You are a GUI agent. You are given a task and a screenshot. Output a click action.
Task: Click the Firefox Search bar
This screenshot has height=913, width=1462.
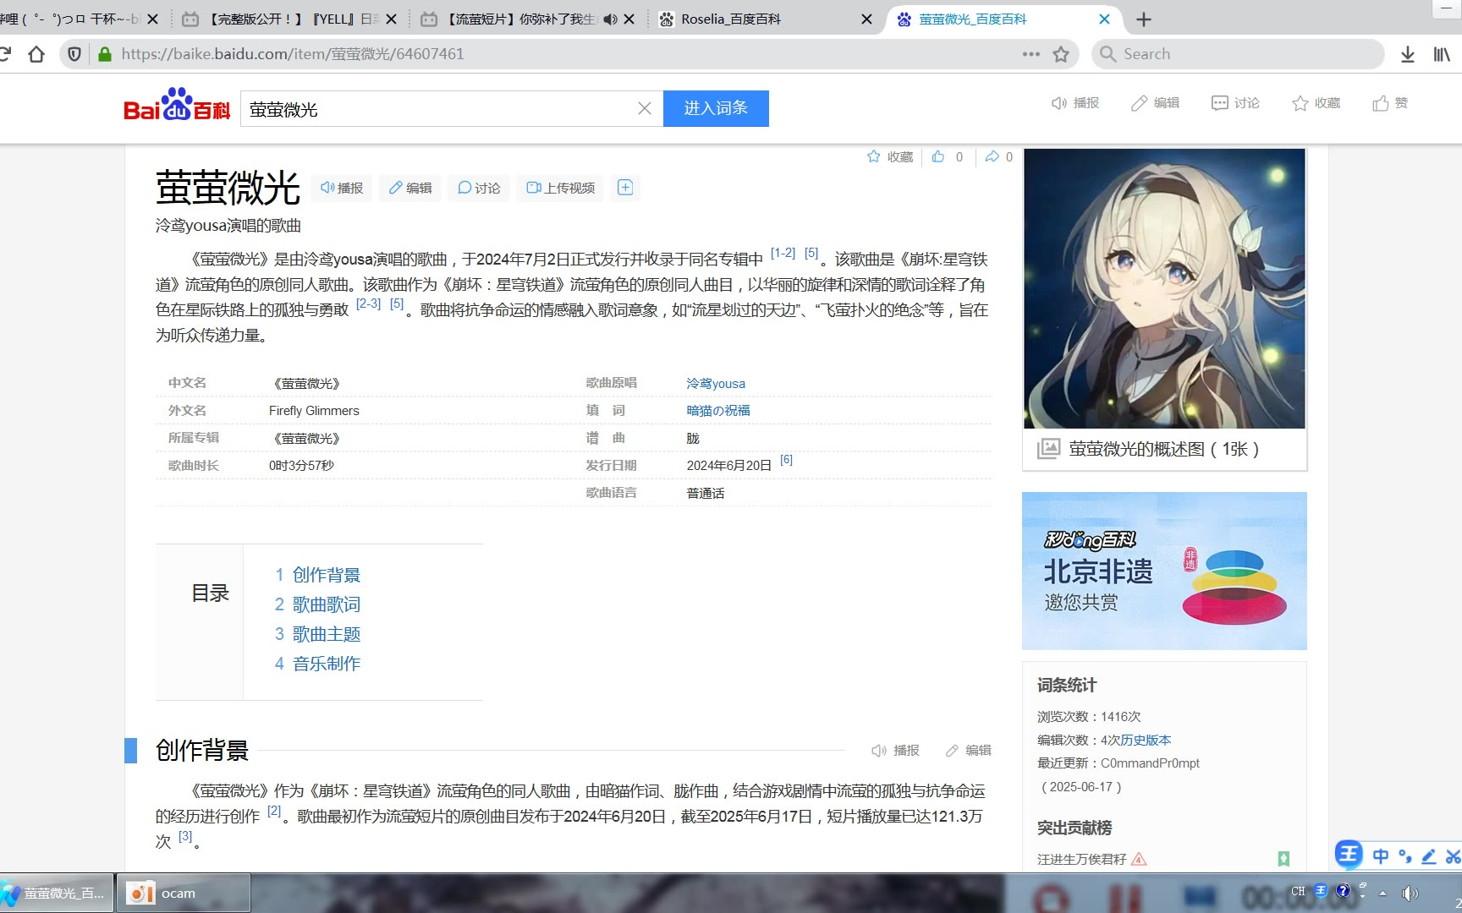[1239, 54]
